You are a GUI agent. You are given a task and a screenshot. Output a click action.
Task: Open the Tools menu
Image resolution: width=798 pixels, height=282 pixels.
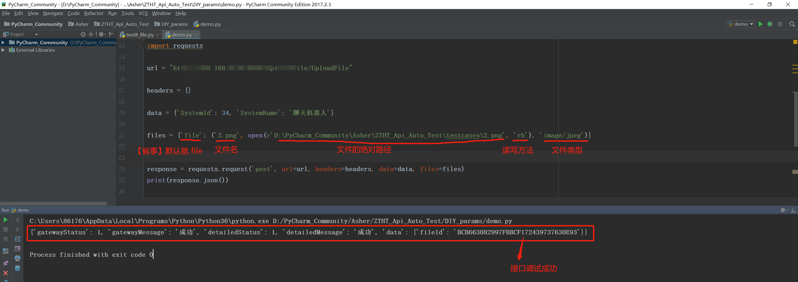128,13
